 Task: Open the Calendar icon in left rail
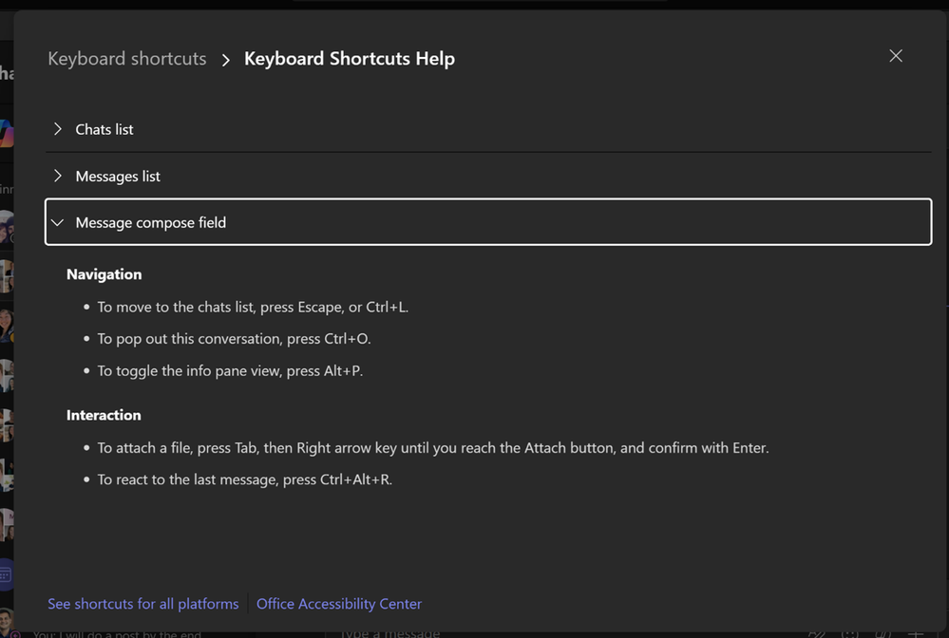click(x=5, y=574)
